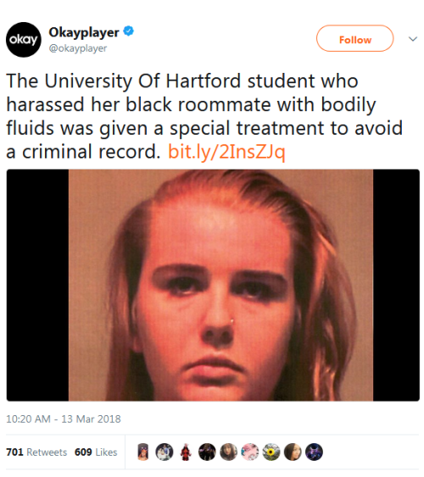Image resolution: width=424 pixels, height=477 pixels.
Task: Open the bit.ly/2InsZJq link
Action: 226,152
